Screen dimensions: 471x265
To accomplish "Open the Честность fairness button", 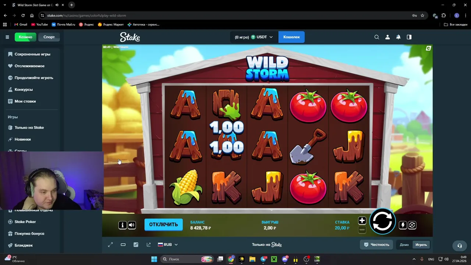I will [376, 245].
